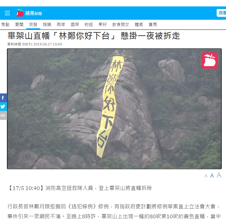
Task: Go to the 賽馬 tab
Action: point(153,25)
